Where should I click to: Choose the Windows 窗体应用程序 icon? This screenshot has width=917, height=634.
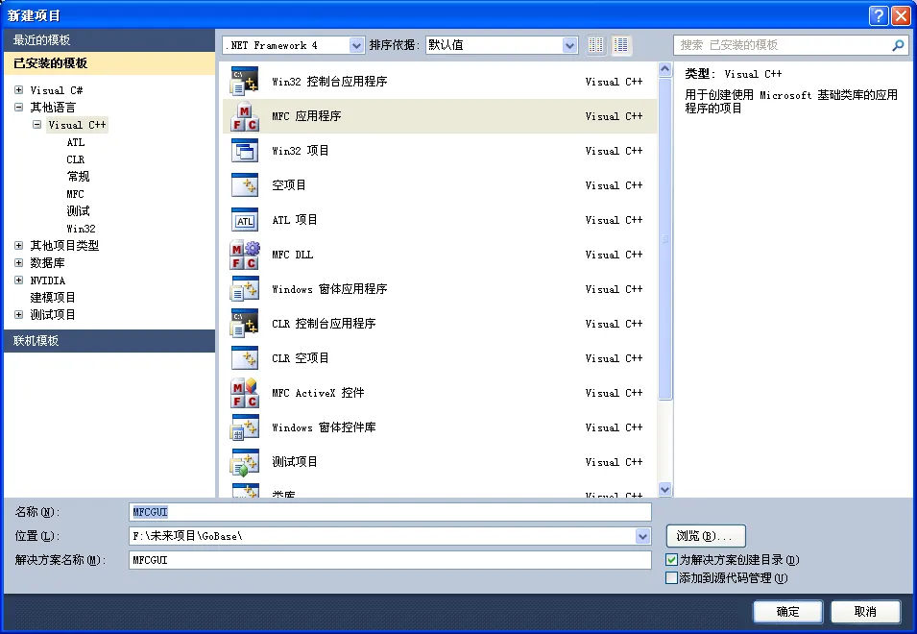[x=245, y=289]
